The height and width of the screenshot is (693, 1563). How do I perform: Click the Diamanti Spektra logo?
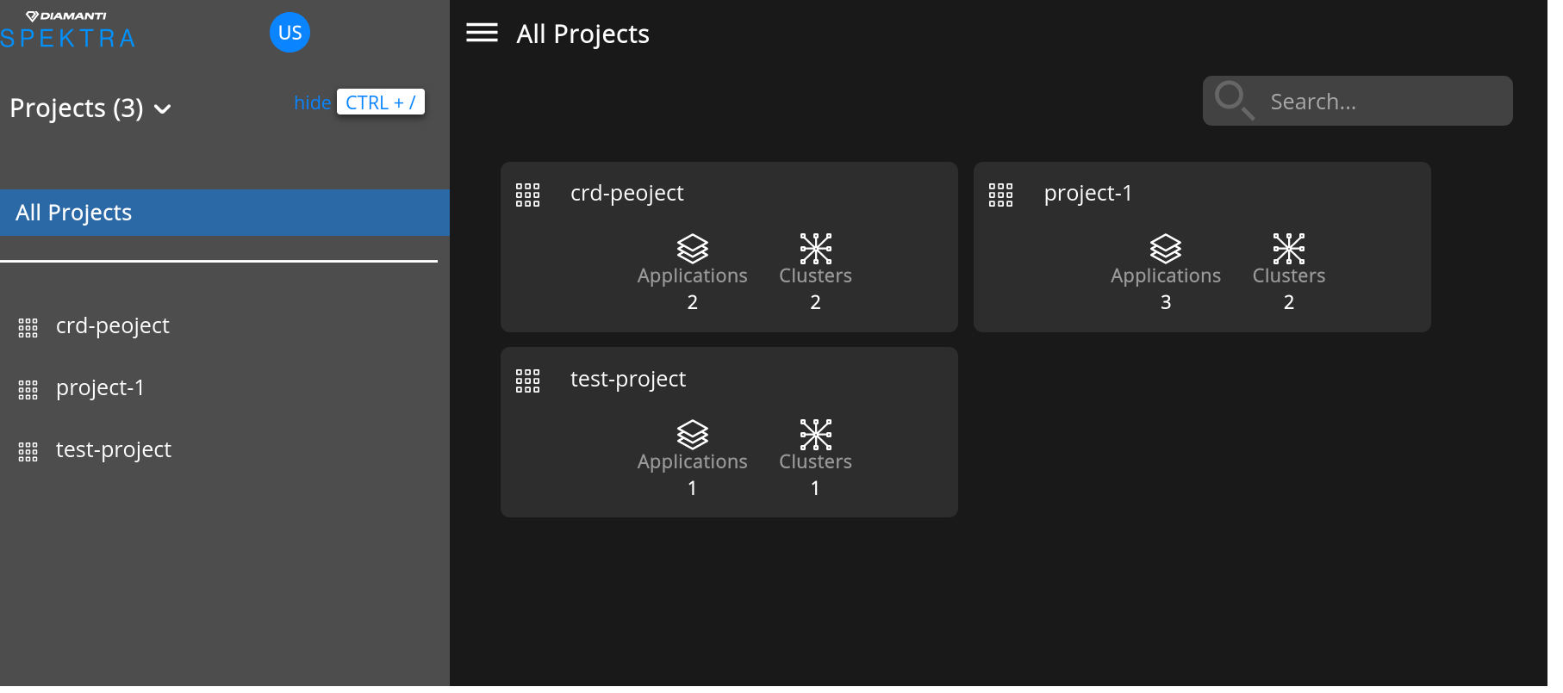pos(69,30)
